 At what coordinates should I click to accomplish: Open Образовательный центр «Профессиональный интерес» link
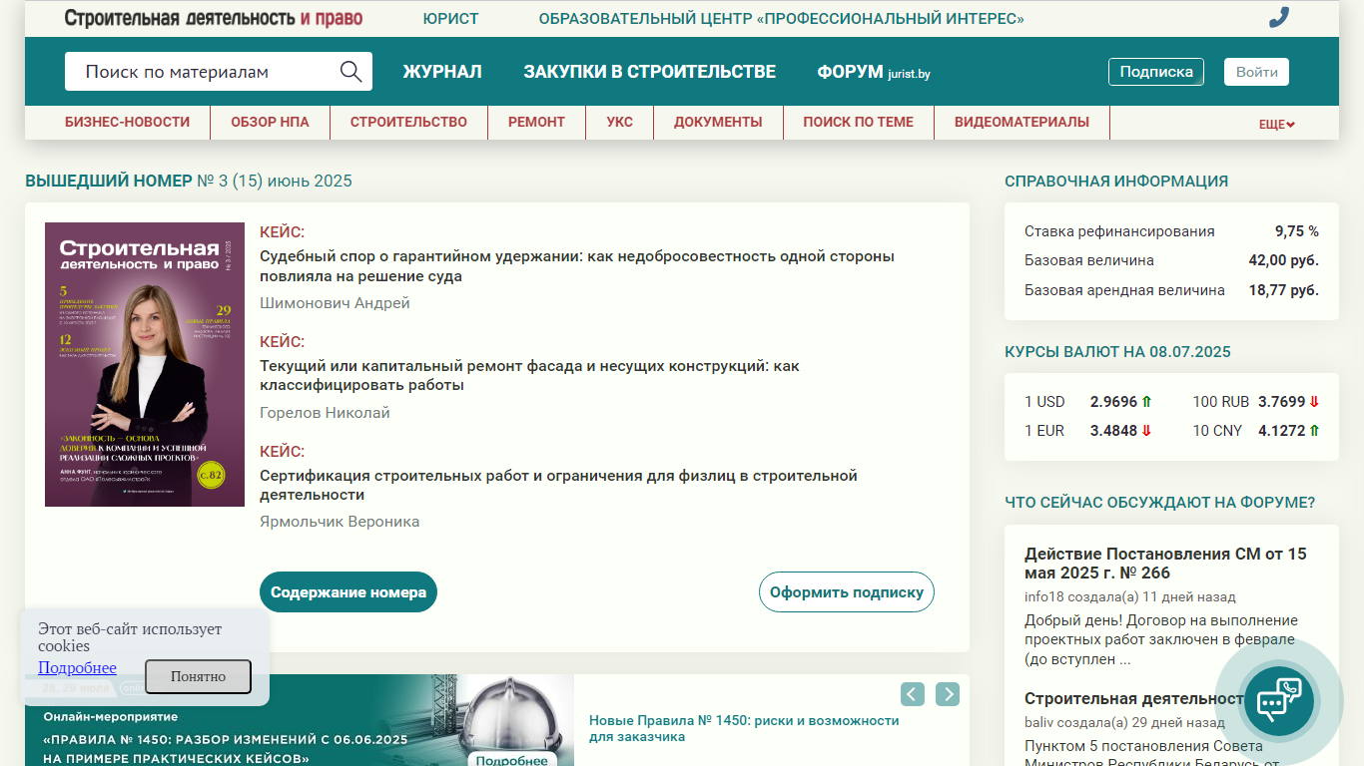click(x=781, y=19)
